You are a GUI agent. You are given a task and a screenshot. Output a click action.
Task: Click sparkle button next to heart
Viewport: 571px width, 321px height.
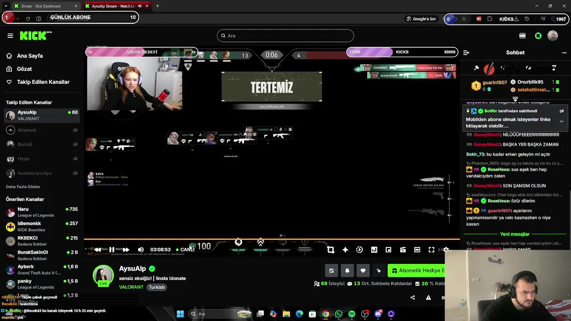coord(379,271)
